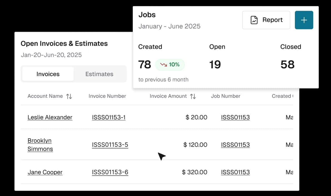Open Brooklyn Simmons's account page
This screenshot has height=196, width=331.
click(40, 145)
